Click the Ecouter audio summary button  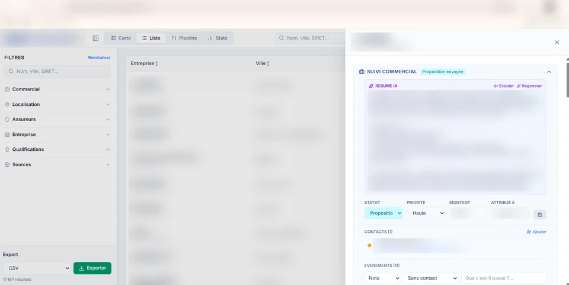pos(504,86)
